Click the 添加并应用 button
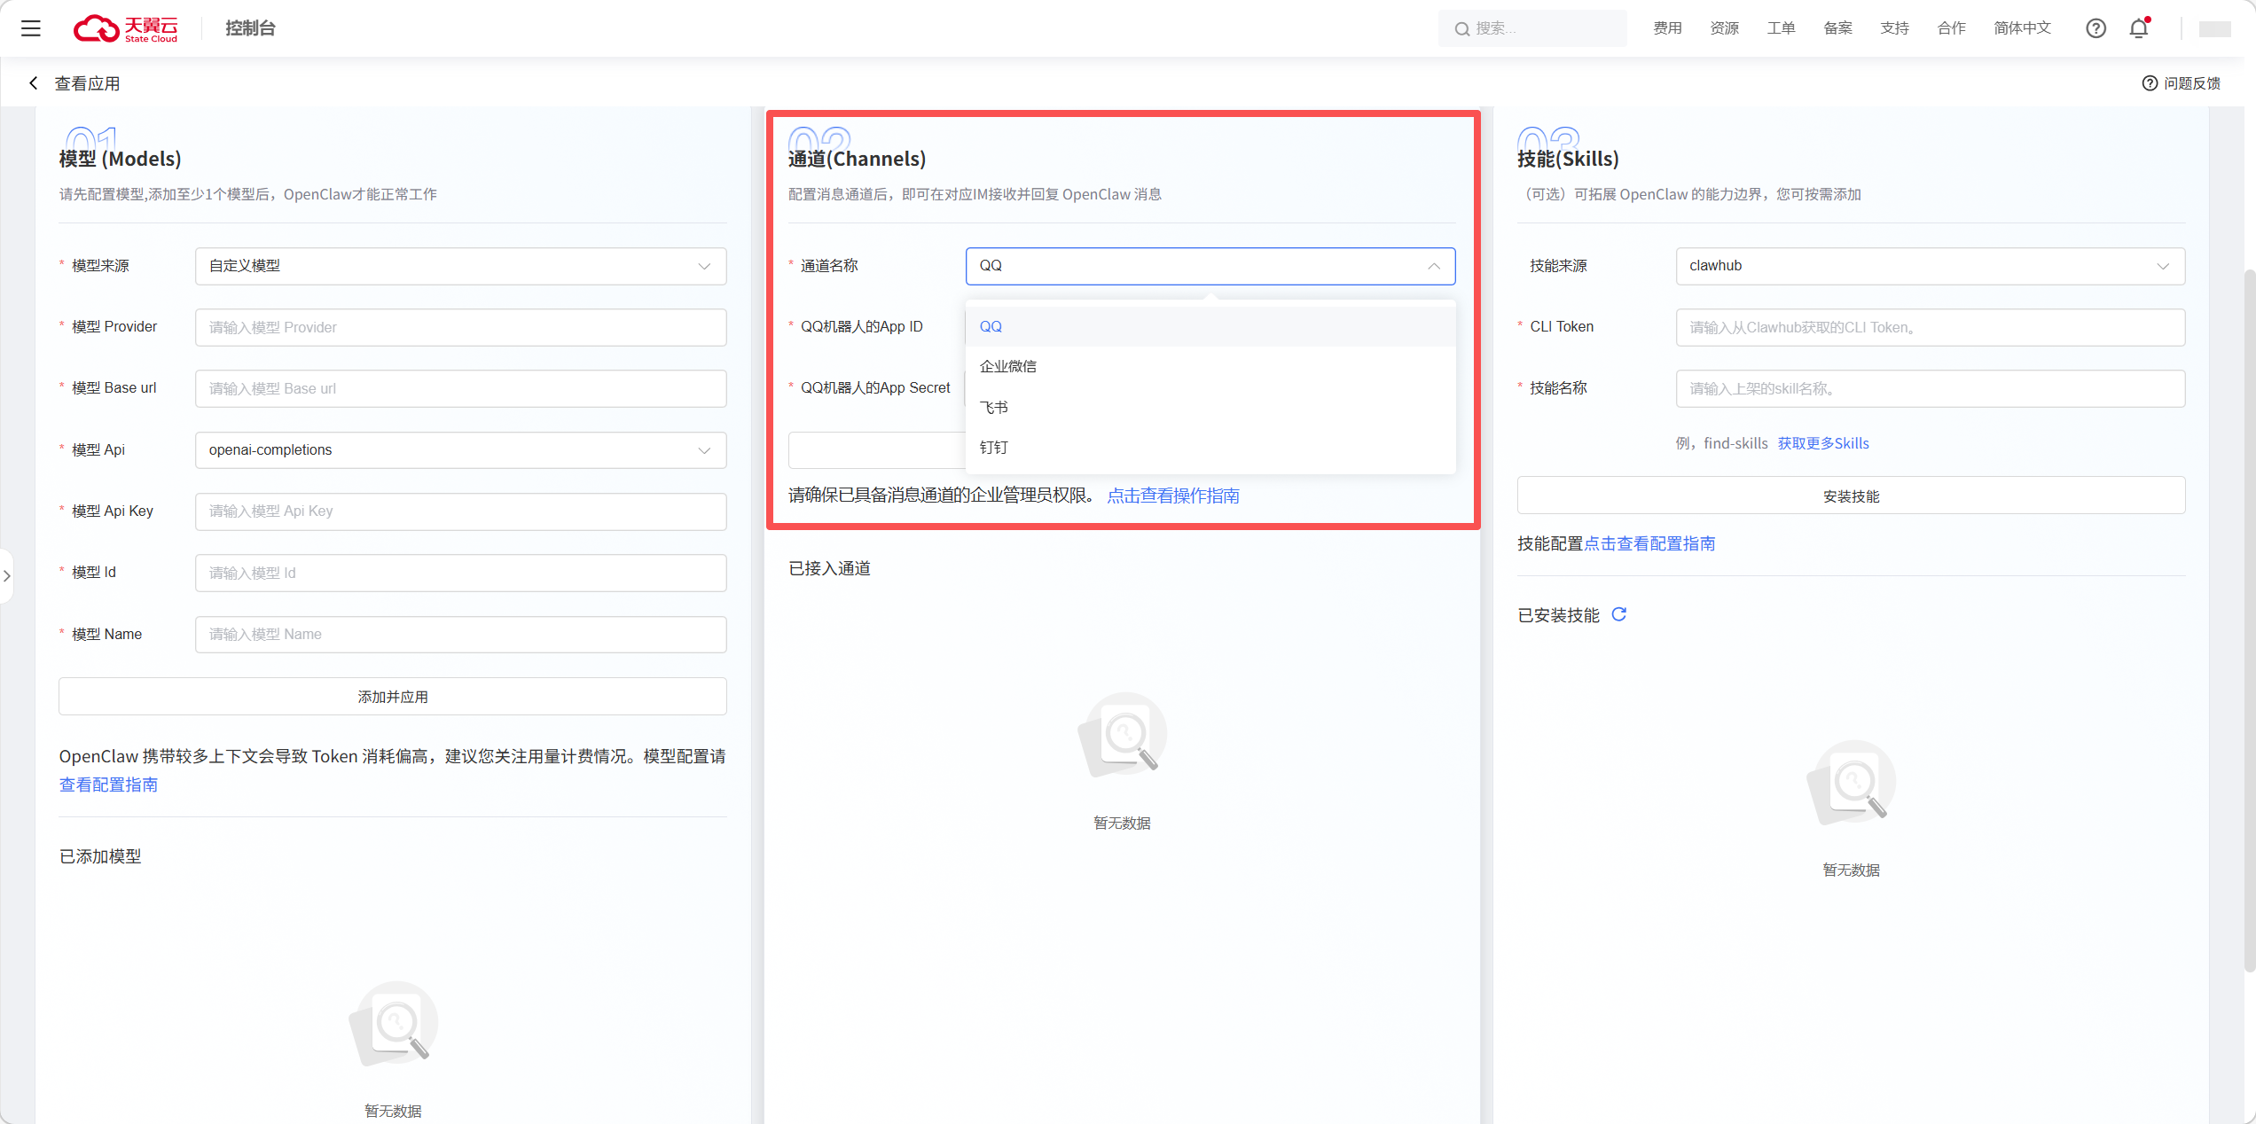This screenshot has height=1124, width=2256. [x=393, y=697]
